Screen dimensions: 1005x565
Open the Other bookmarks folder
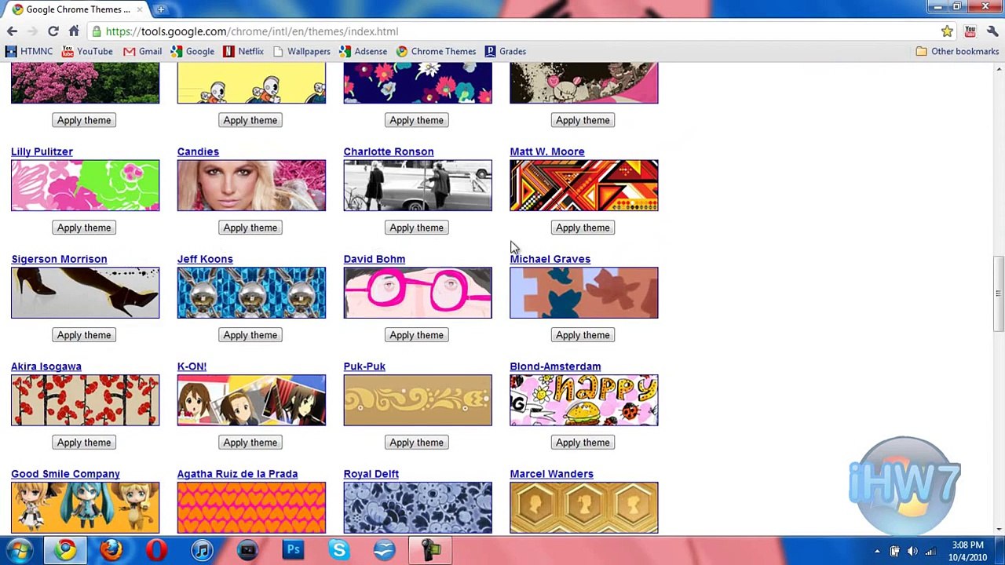[957, 51]
